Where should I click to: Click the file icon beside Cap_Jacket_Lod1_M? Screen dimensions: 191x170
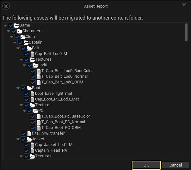[x=32, y=145]
